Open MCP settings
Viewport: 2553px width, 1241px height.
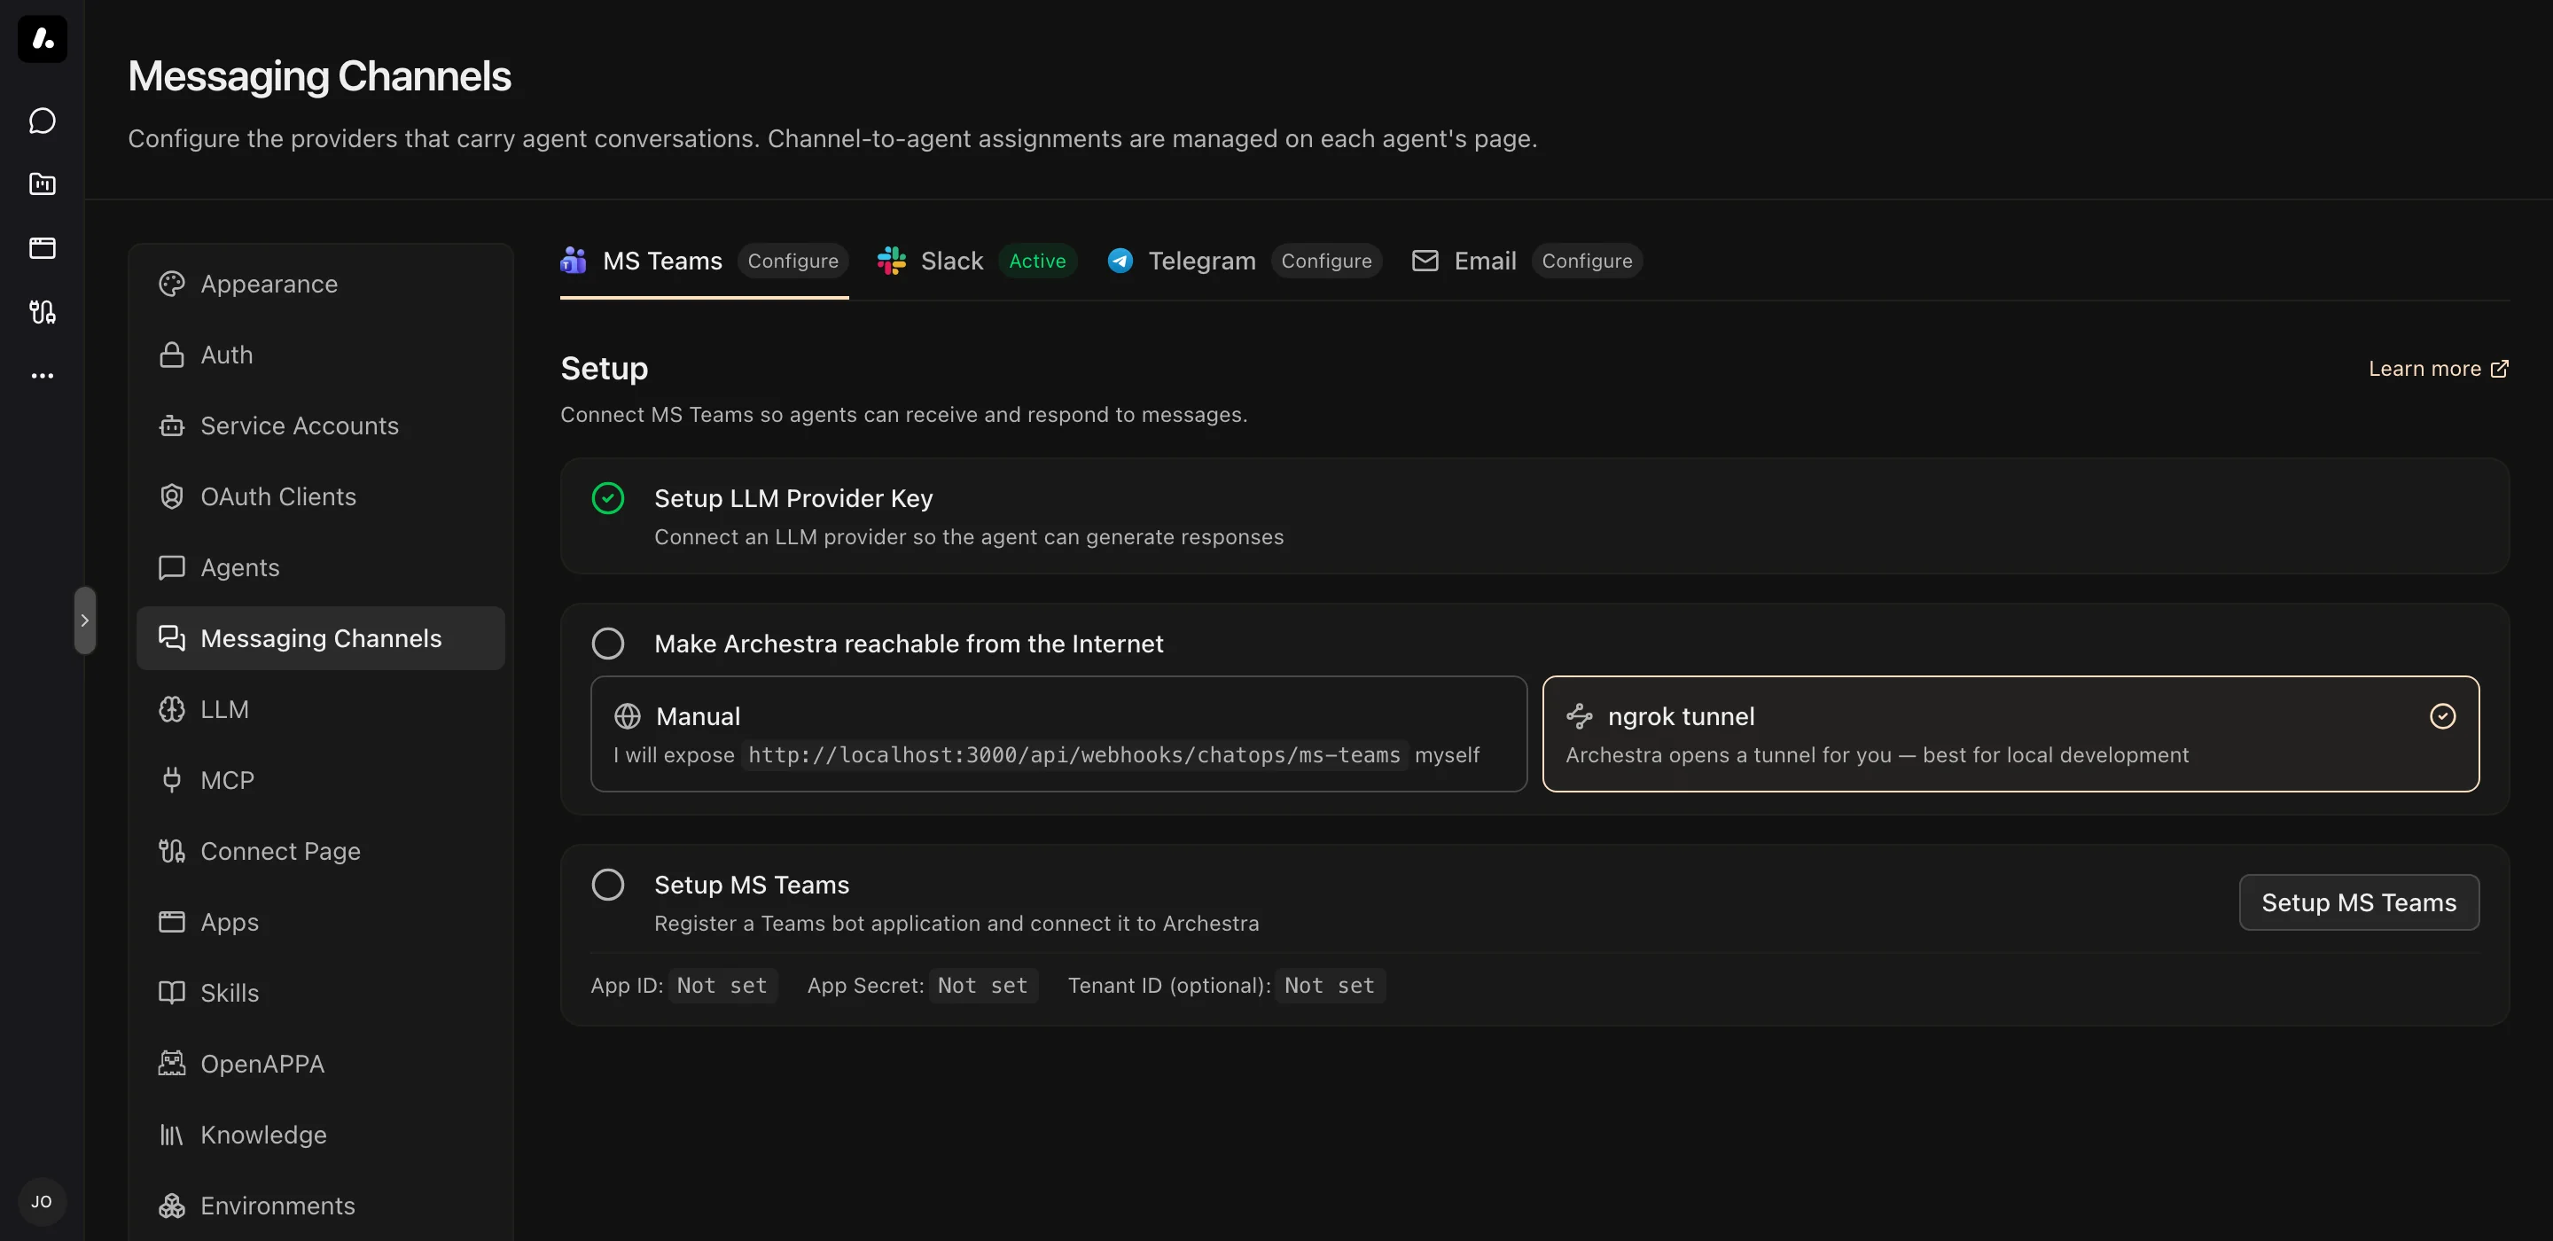point(320,780)
